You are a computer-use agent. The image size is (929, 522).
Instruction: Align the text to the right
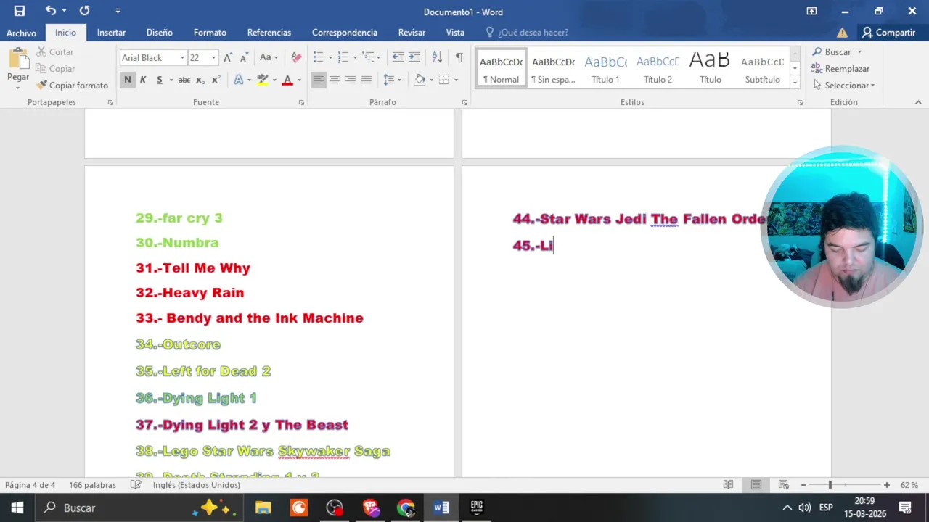tap(351, 80)
